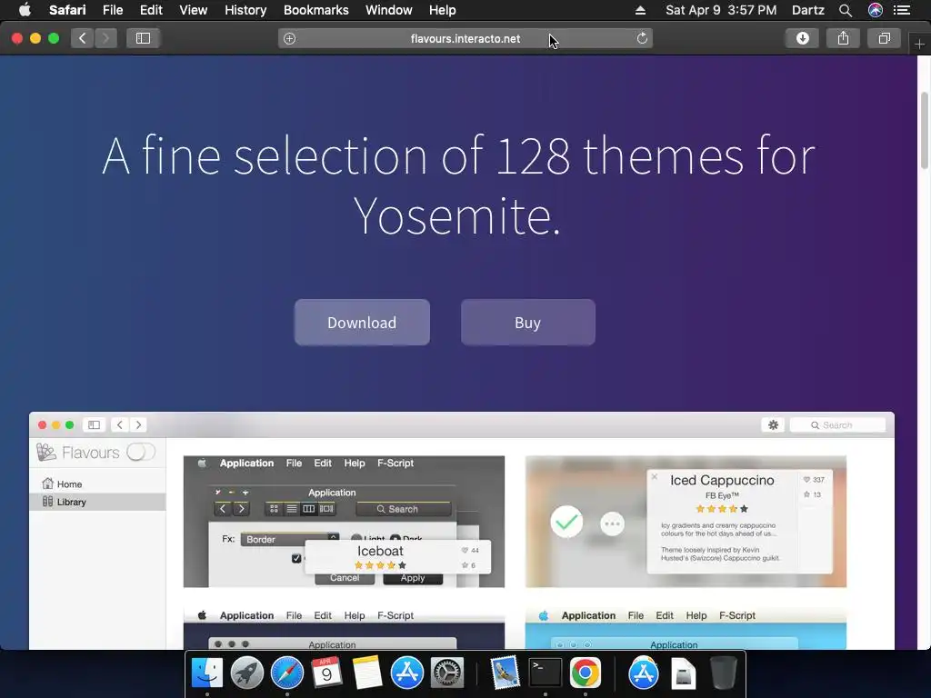Open Notification Center list icon
The height and width of the screenshot is (698, 931).
(902, 10)
